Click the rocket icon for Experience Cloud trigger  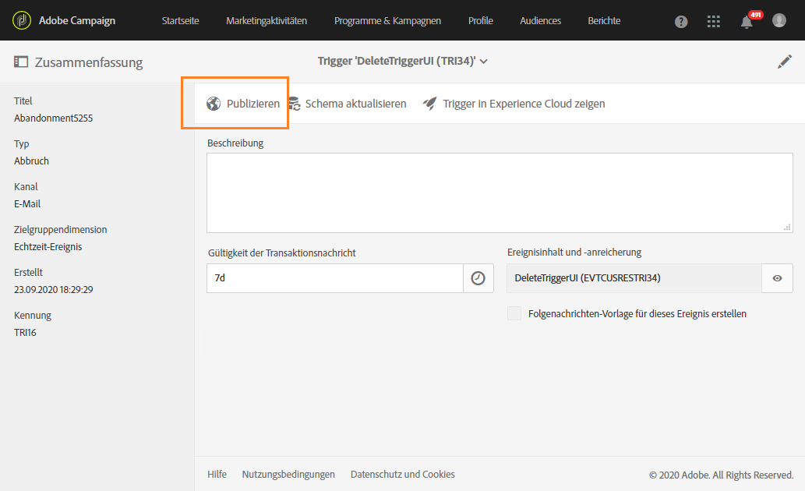pos(429,104)
